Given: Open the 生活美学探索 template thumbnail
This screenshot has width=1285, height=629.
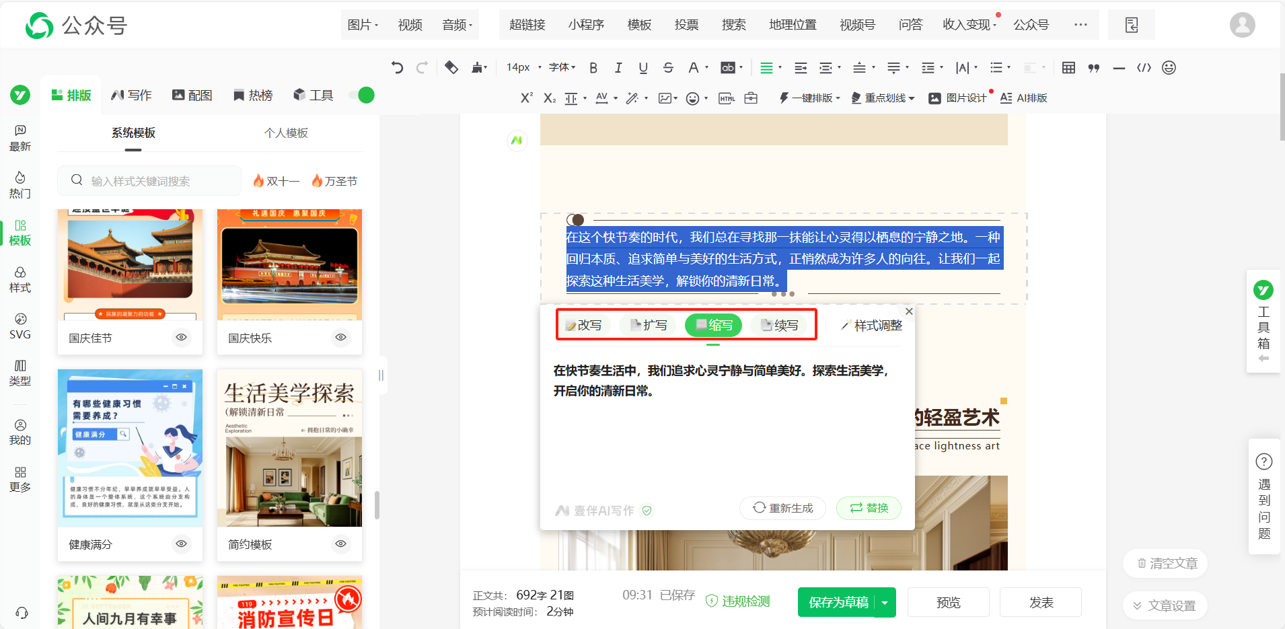Looking at the screenshot, I should tap(289, 448).
